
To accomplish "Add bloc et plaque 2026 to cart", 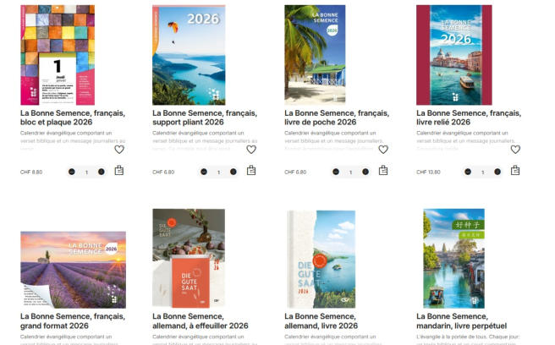I will 119,171.
